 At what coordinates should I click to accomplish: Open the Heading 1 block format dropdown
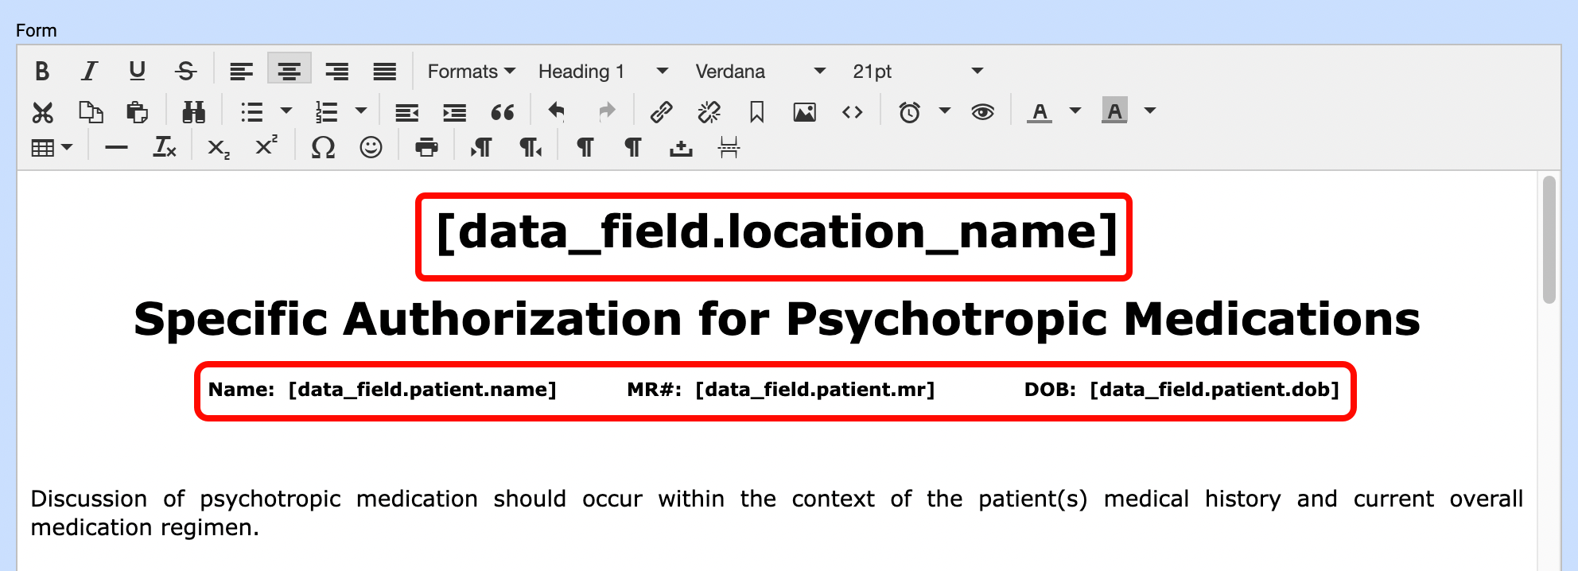coord(602,72)
